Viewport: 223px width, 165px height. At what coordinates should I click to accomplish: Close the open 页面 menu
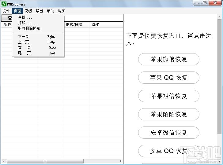coord(17,11)
